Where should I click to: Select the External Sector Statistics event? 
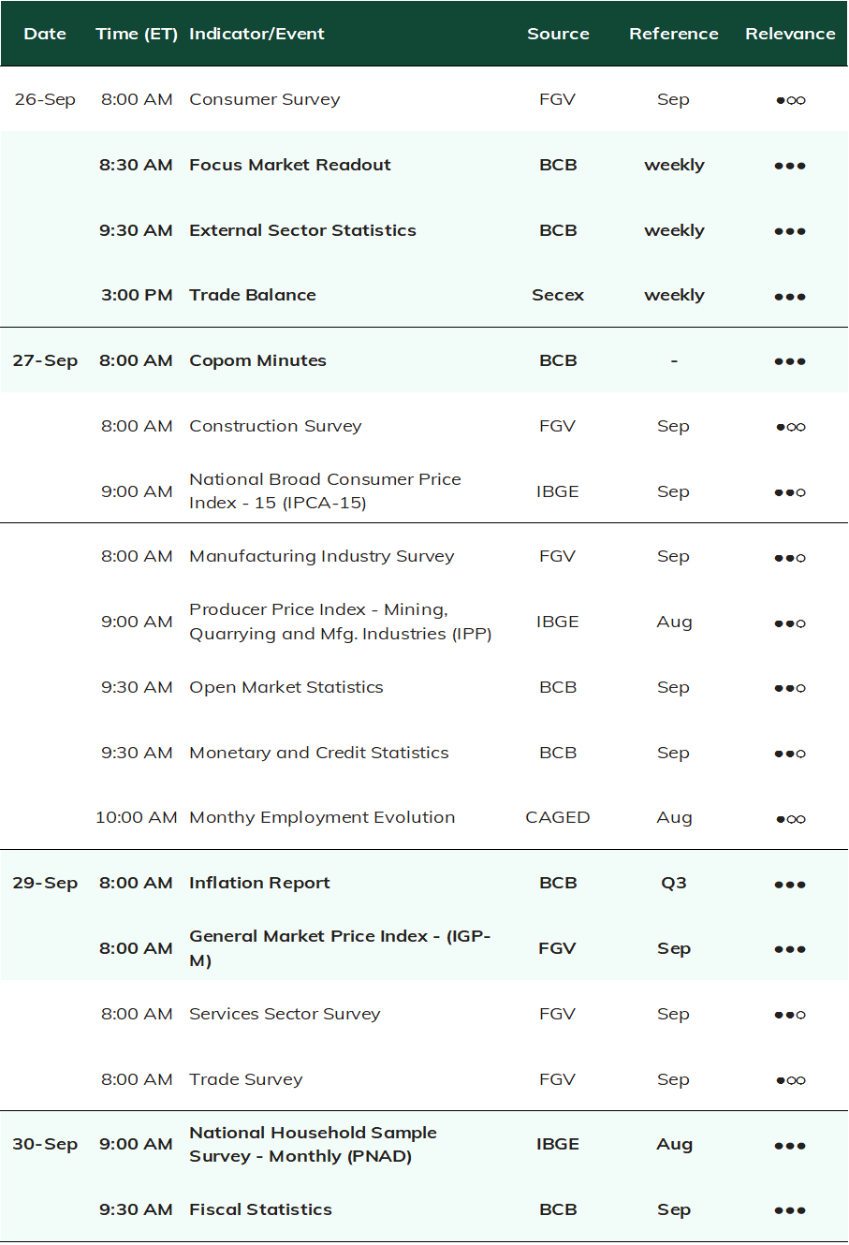point(302,230)
